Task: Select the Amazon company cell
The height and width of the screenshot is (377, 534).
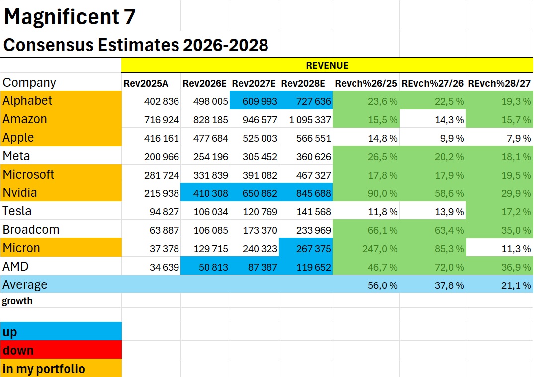Action: click(61, 118)
